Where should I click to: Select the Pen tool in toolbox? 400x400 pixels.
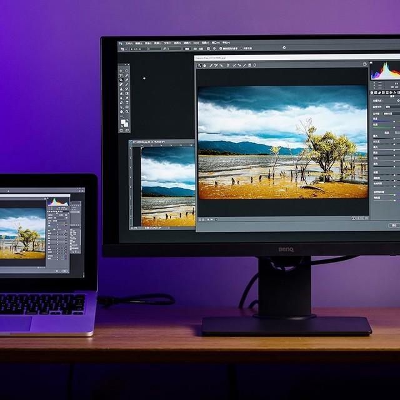[121, 102]
